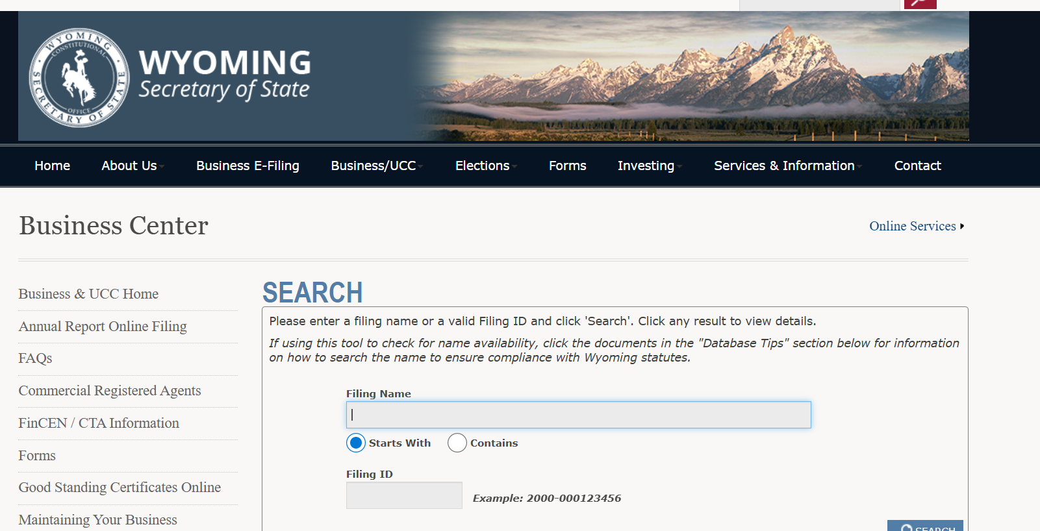Open Business E-Filing in the navigation bar
The width and height of the screenshot is (1040, 531).
pyautogui.click(x=247, y=166)
